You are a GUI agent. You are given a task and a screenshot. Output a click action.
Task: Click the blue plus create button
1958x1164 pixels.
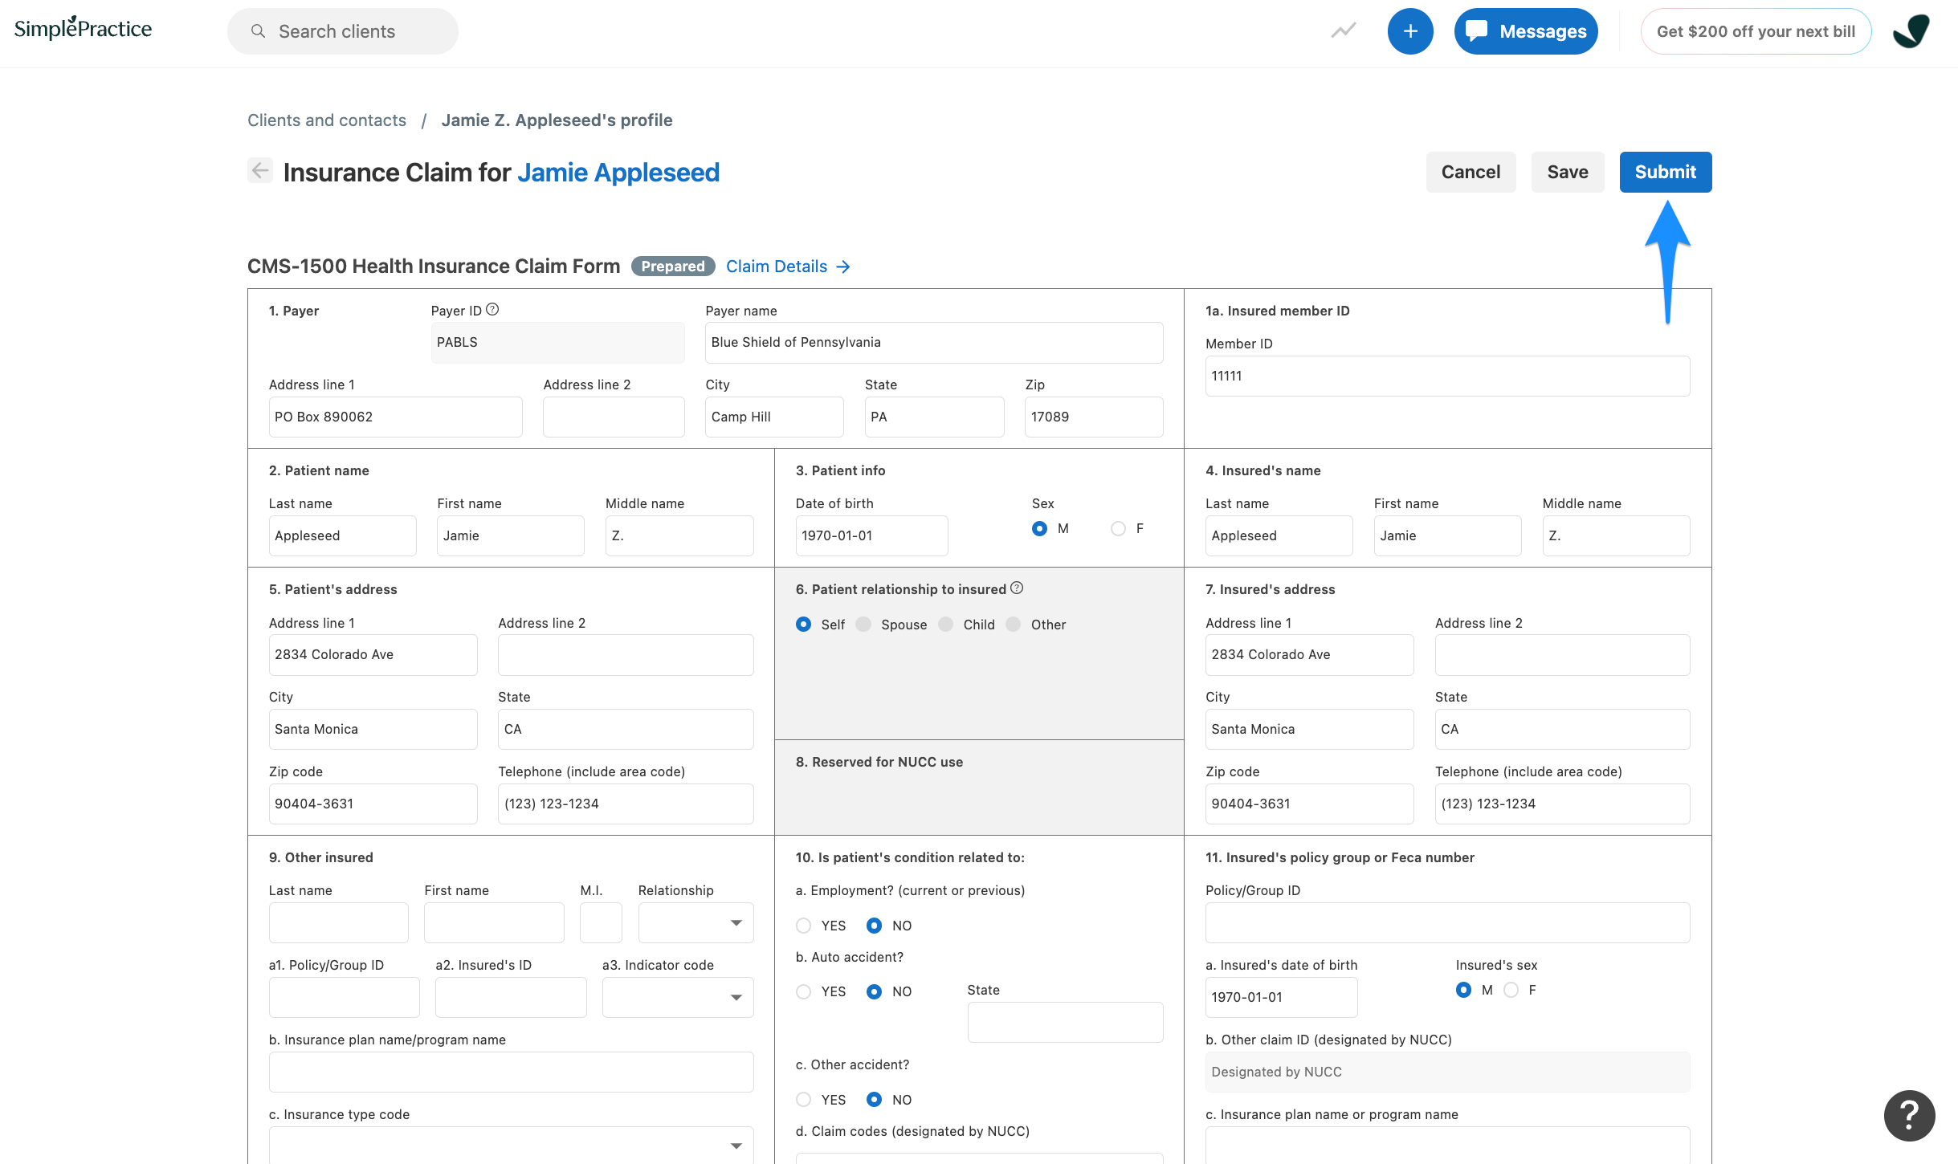(x=1410, y=31)
